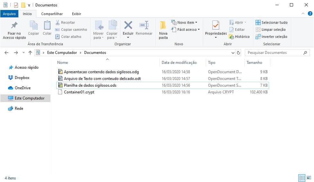Click title bar new folder icon
314x182 pixels.
23,5
